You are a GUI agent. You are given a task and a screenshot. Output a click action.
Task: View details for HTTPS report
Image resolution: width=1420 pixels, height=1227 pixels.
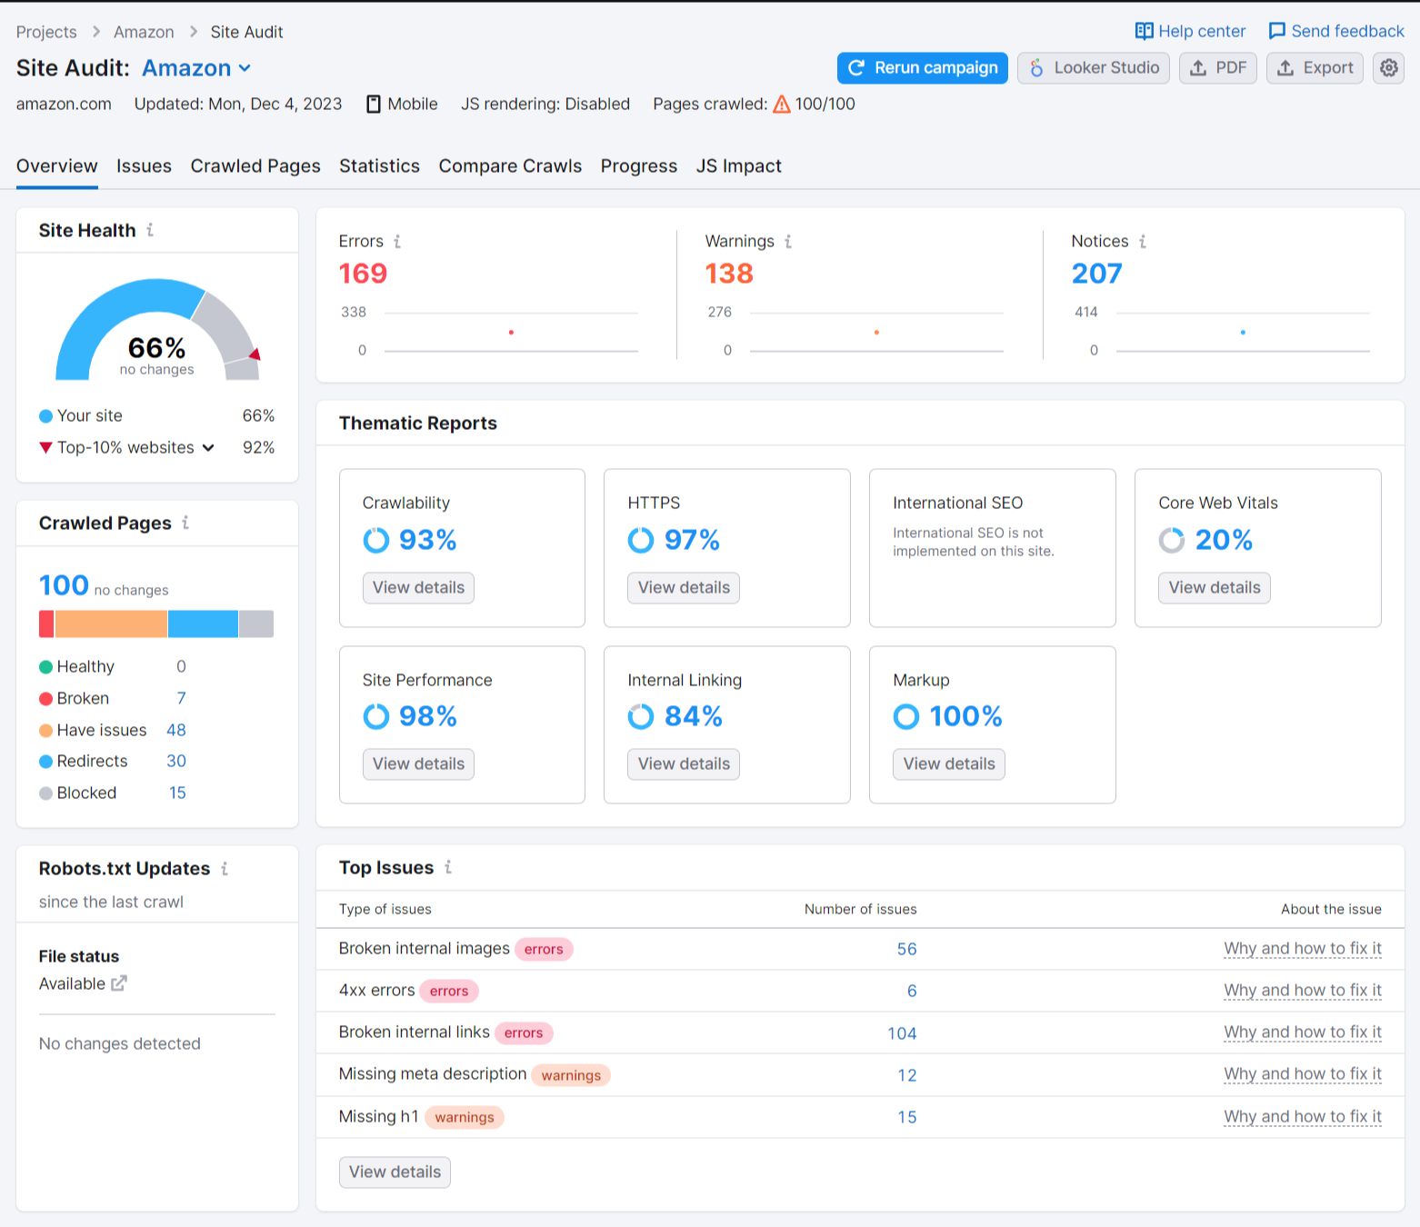pyautogui.click(x=684, y=588)
